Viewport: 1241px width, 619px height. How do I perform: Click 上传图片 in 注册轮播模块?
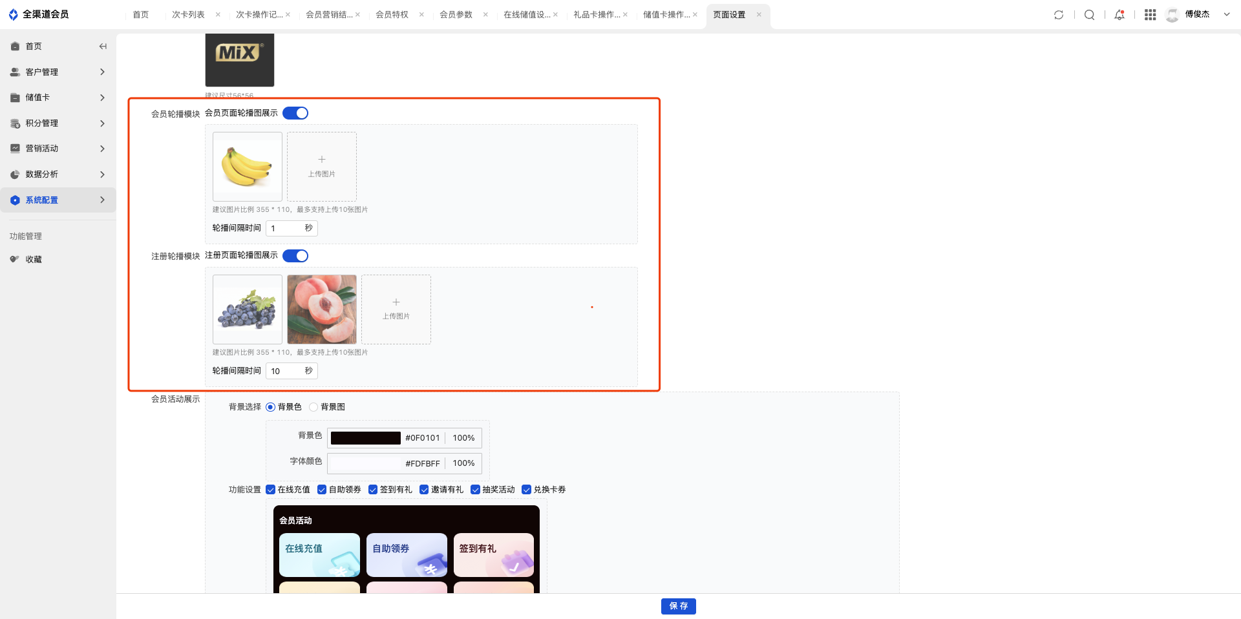coord(396,309)
